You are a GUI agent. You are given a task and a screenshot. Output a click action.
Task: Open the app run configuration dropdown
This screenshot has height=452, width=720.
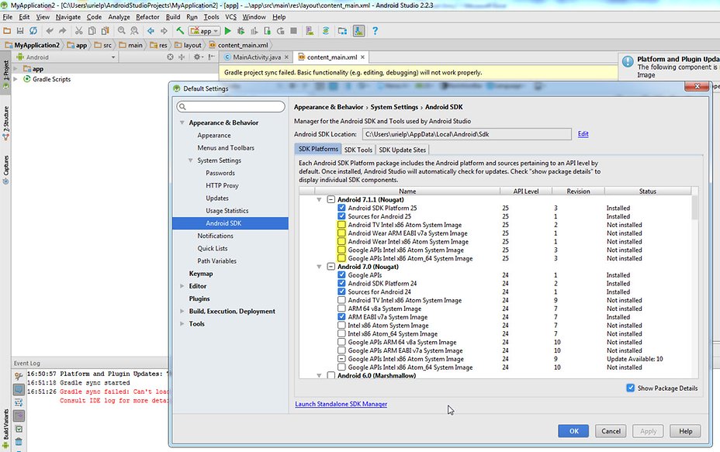click(205, 31)
